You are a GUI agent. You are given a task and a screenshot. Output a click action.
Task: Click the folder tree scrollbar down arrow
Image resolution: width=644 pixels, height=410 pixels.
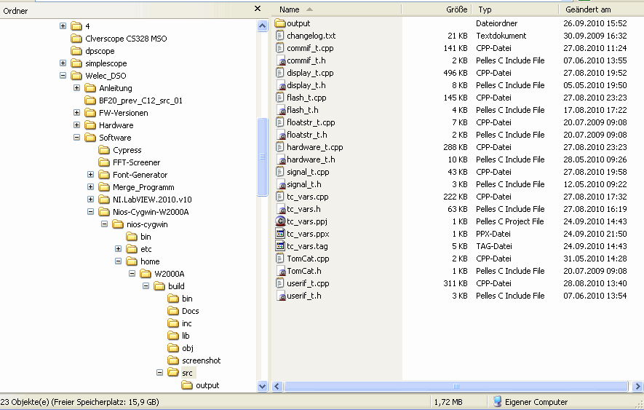pyautogui.click(x=263, y=386)
